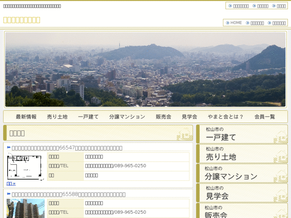Click the blue arrow icon before listing 65588
Screen dimensions: 291x218
coord(8,194)
